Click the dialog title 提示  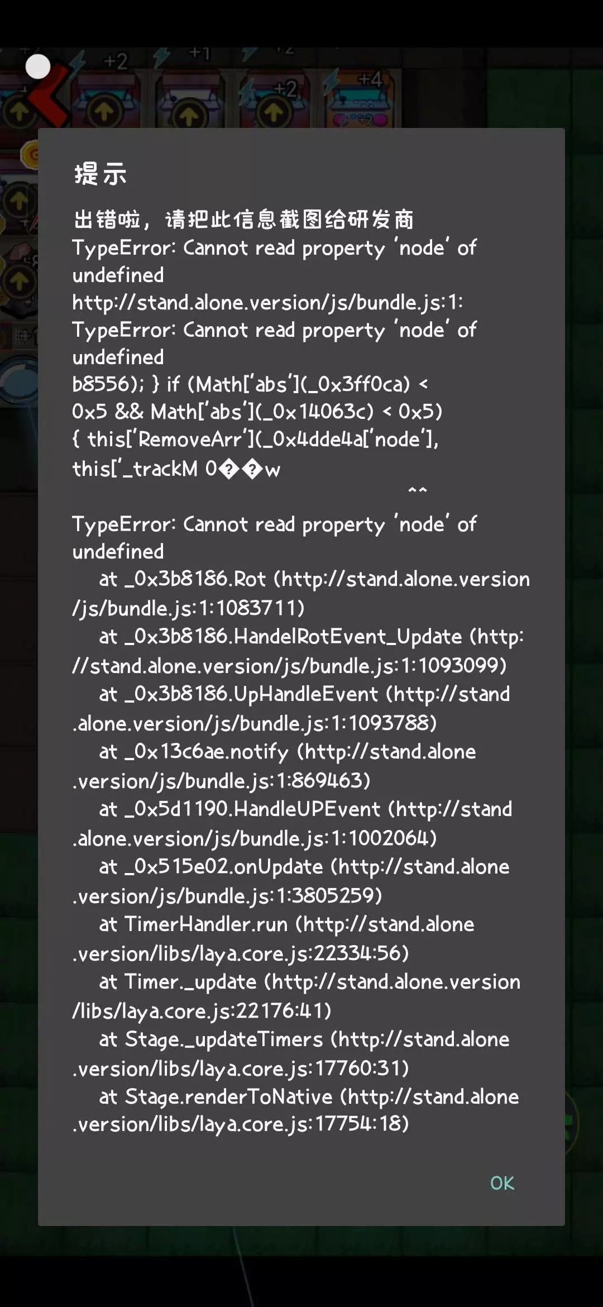100,174
